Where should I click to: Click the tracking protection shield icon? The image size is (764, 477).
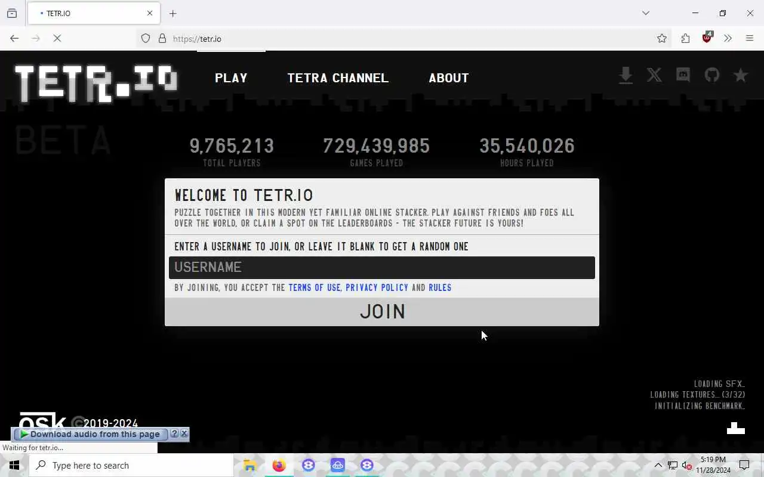[146, 39]
